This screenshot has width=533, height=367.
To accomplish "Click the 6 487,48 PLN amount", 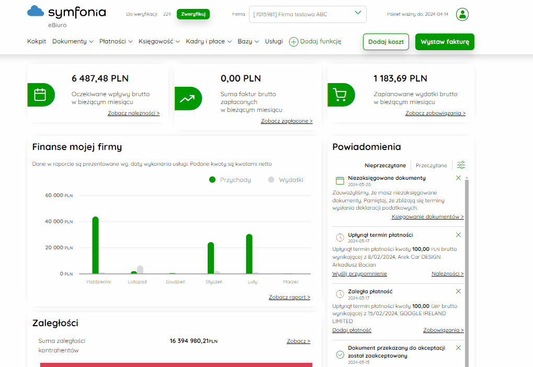I will [x=100, y=78].
